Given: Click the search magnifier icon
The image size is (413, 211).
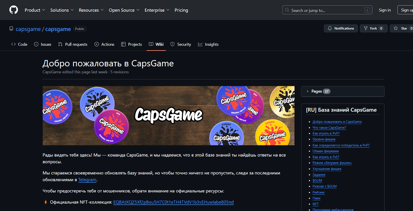Looking at the screenshot, I should pyautogui.click(x=287, y=10).
